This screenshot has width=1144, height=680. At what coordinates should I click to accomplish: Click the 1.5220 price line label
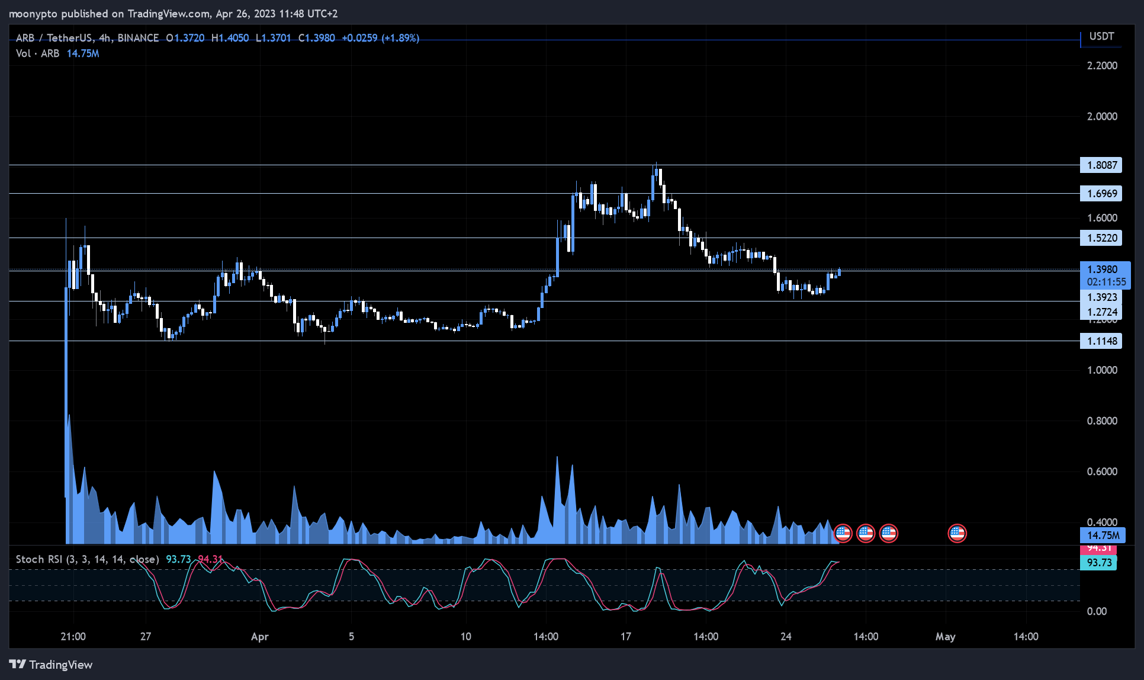coord(1101,238)
